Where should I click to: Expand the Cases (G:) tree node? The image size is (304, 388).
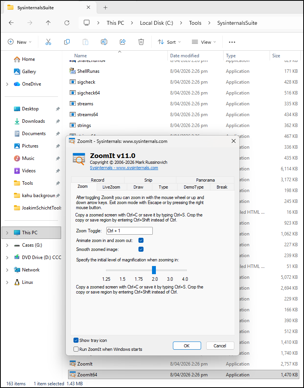click(x=7, y=245)
